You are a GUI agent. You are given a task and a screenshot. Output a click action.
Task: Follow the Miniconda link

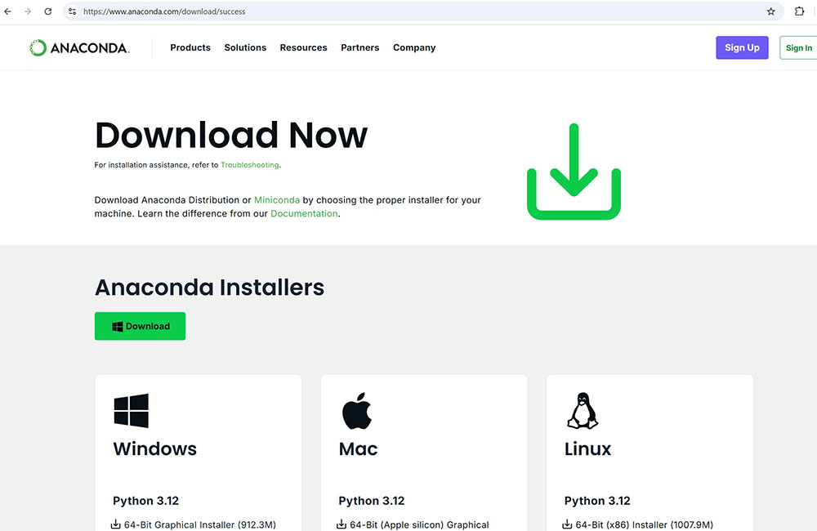tap(277, 200)
